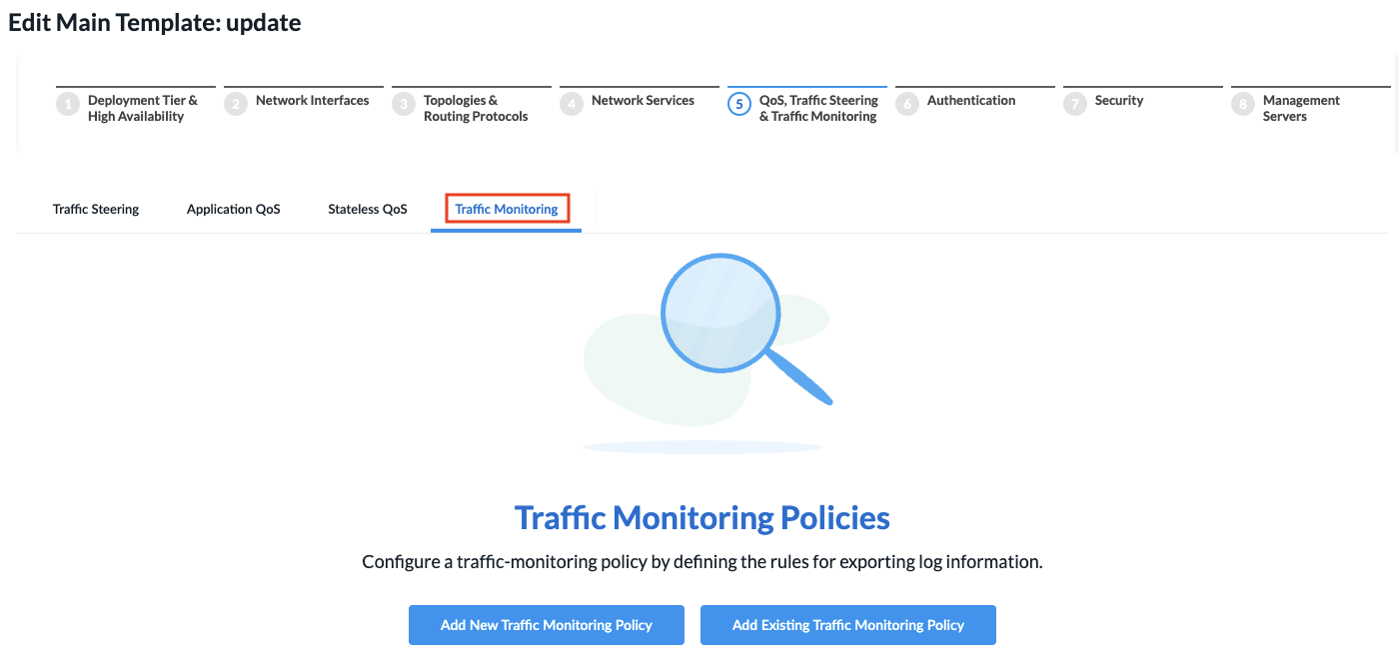Click the policy description text about exporting logs
The height and width of the screenshot is (658, 1398).
[702, 562]
